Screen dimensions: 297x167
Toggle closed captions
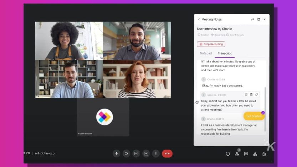pyautogui.click(x=136, y=153)
